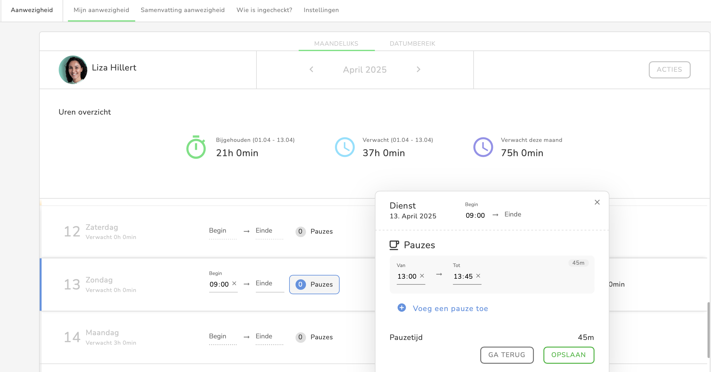
Task: Click the purple clock Verwacht deze maand icon
Action: [483, 147]
